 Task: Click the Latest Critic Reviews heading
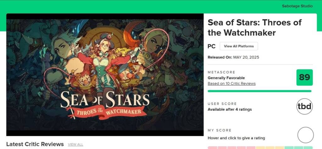35,144
